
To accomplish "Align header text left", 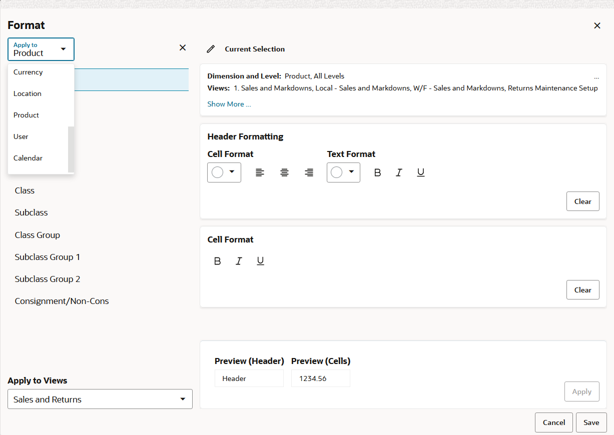I will (x=260, y=172).
